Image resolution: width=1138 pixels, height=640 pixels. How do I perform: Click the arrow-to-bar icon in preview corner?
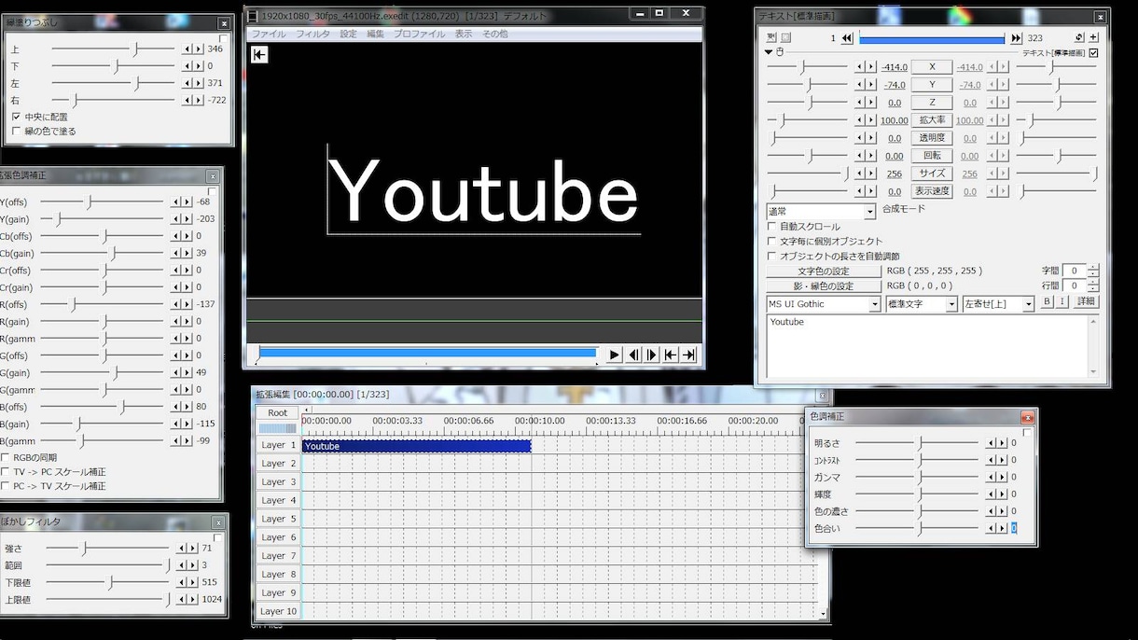[x=259, y=55]
